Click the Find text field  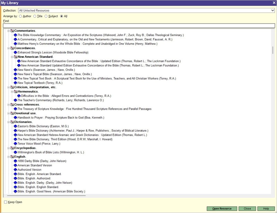[x=139, y=26]
